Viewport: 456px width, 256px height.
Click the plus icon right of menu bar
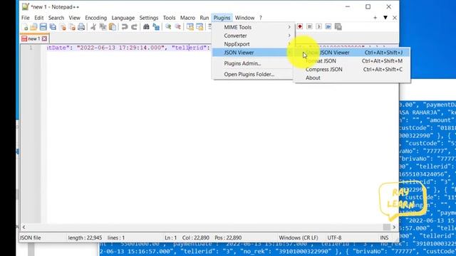[x=375, y=18]
